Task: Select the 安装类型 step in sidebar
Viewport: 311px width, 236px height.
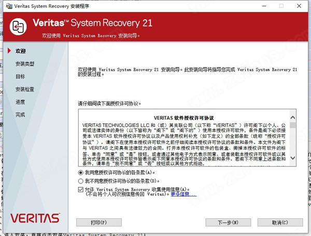Action: (25, 64)
